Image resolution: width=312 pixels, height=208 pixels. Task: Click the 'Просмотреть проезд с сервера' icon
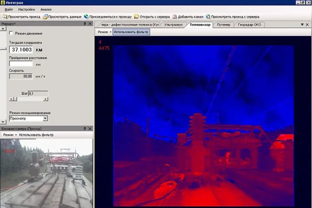[x=208, y=17]
